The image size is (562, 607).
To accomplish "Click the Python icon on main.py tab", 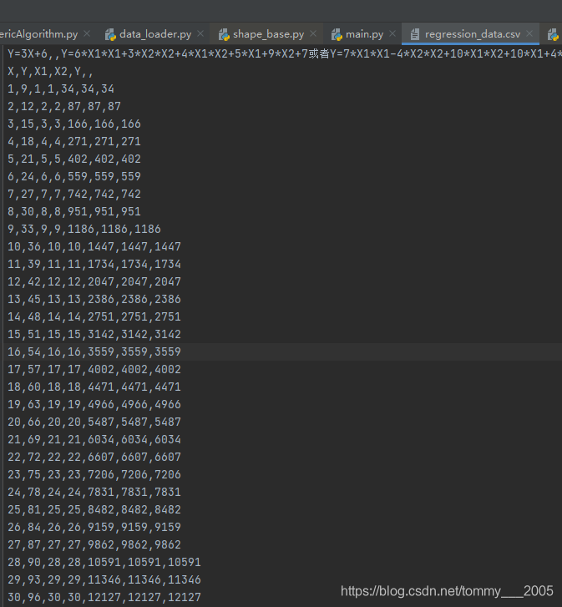I will coord(337,34).
